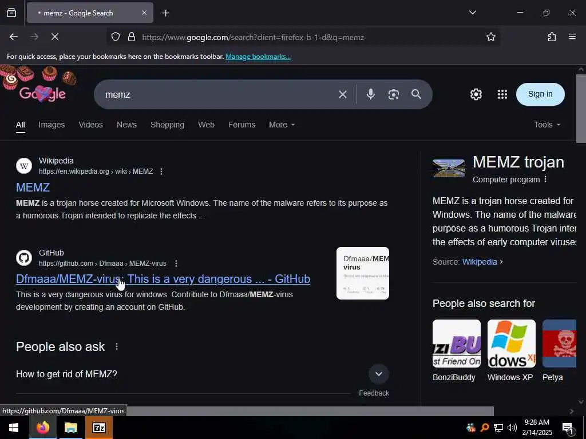Image resolution: width=586 pixels, height=439 pixels.
Task: Open People also ask options menu
Action: 117,347
